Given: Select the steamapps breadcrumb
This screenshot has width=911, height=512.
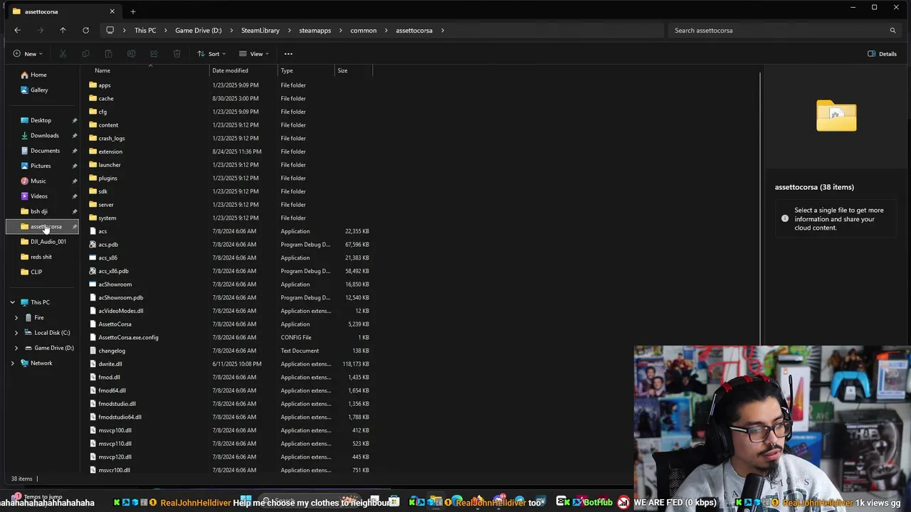Looking at the screenshot, I should click(x=315, y=31).
